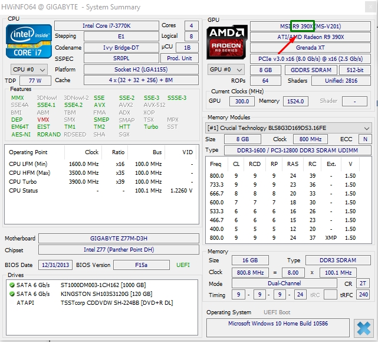Click the GPU memory clock 1524.0 field
Image resolution: width=378 pixels, height=342 pixels.
[x=295, y=101]
